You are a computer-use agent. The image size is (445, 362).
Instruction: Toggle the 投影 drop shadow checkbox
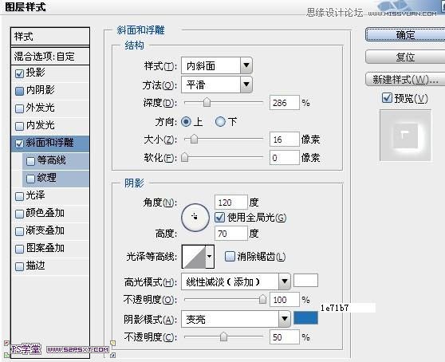pos(19,74)
